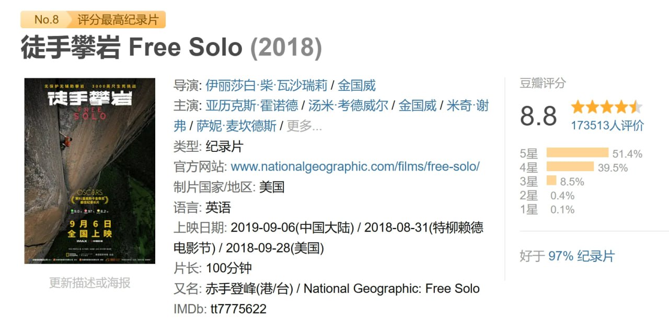Click the 5星 rating bar

(x=578, y=153)
